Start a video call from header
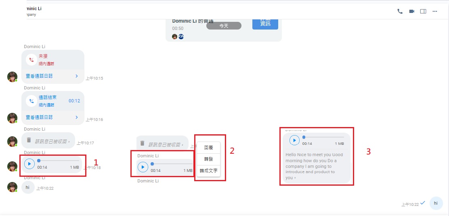449x216 pixels. click(x=412, y=11)
